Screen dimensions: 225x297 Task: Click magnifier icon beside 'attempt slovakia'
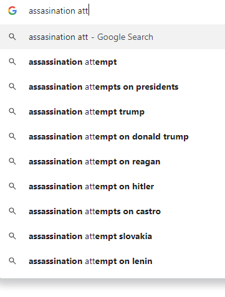point(12,236)
